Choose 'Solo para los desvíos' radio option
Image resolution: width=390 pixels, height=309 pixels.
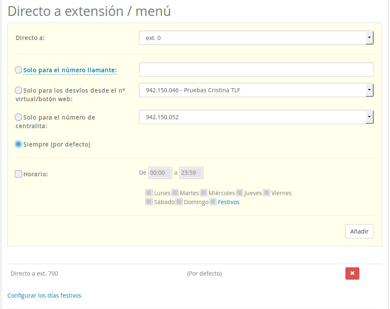pos(18,90)
